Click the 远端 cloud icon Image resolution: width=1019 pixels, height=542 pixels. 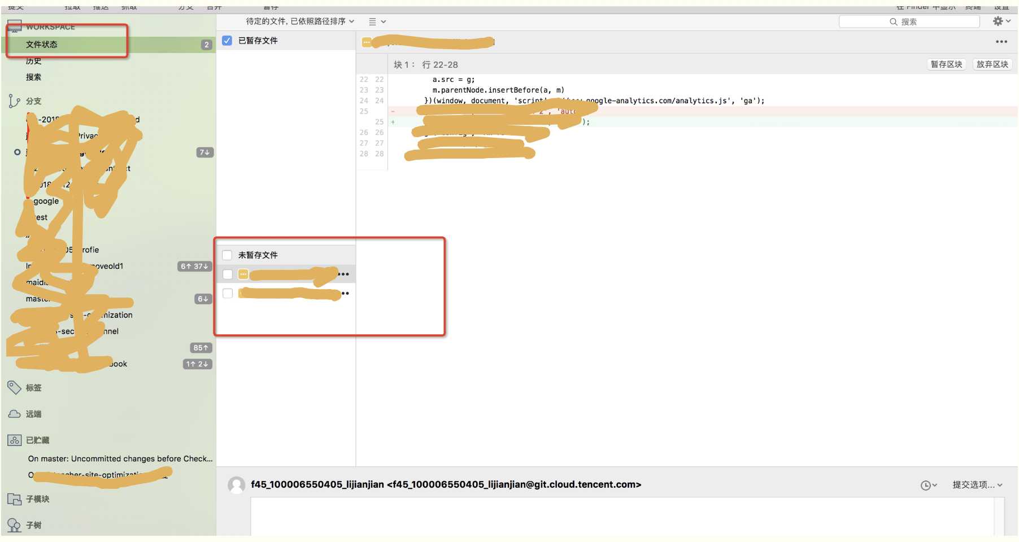[14, 414]
